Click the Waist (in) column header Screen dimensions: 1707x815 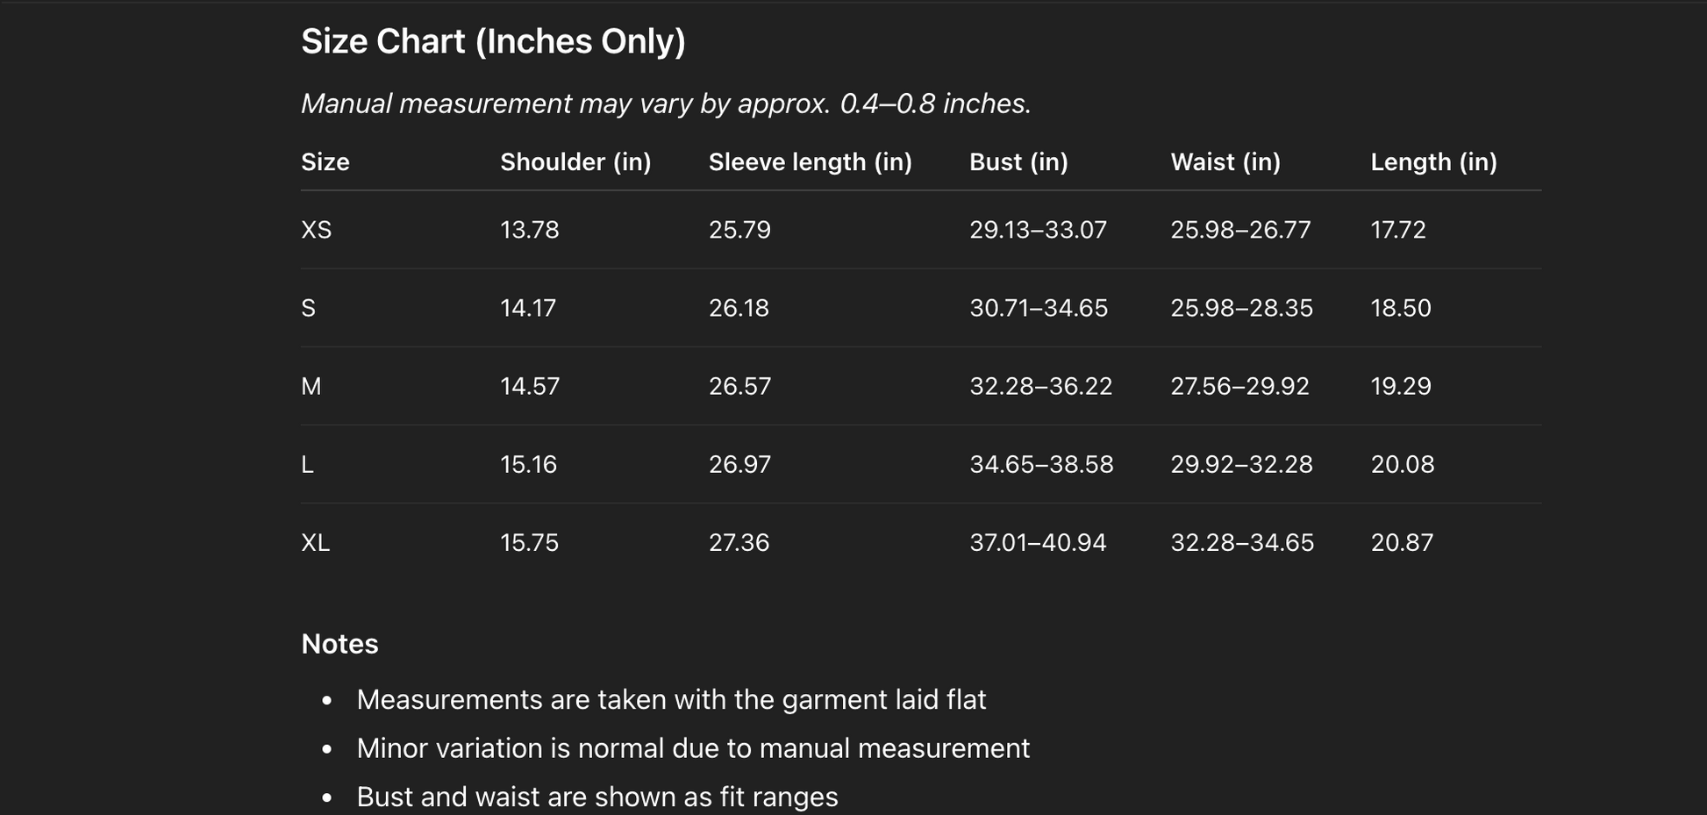[1225, 162]
